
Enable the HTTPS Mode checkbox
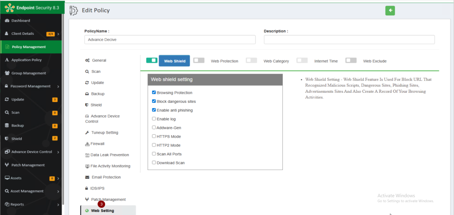click(x=154, y=136)
